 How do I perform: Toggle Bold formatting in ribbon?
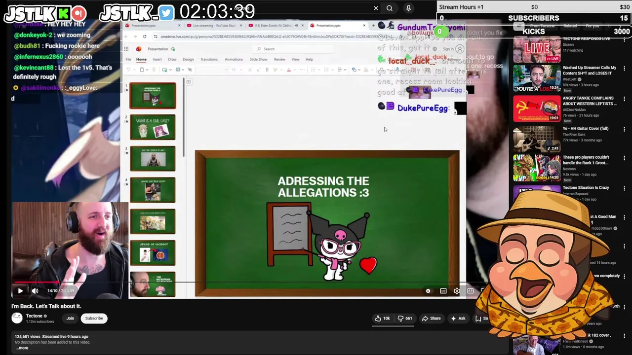[267, 70]
